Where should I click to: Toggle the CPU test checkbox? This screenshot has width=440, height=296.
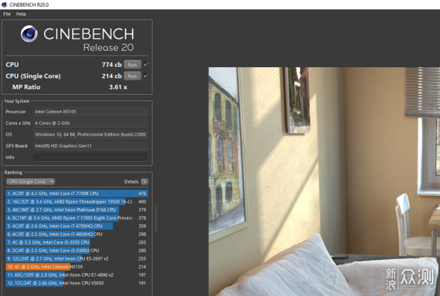(146, 64)
